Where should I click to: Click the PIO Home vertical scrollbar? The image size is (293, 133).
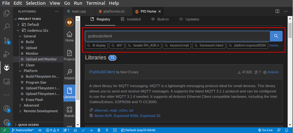[x=290, y=31]
